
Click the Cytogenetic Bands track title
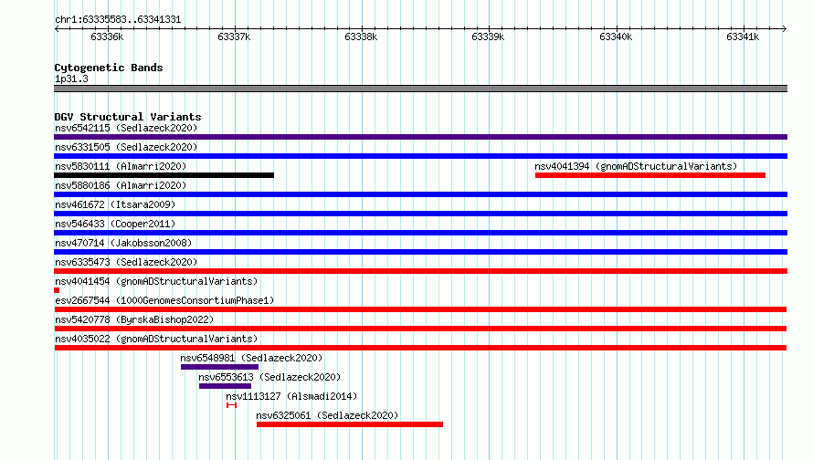pos(109,68)
